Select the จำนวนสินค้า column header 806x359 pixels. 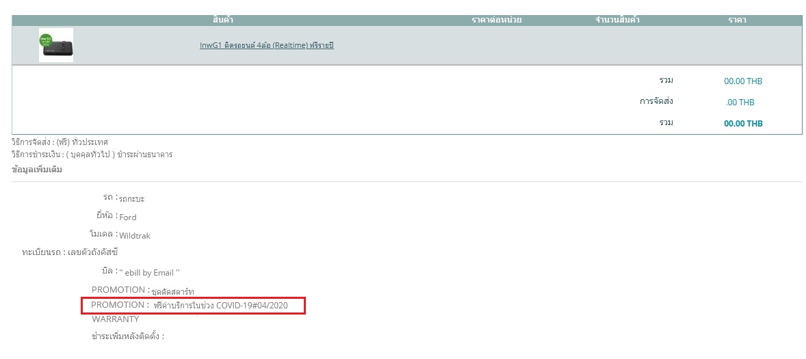click(x=617, y=20)
